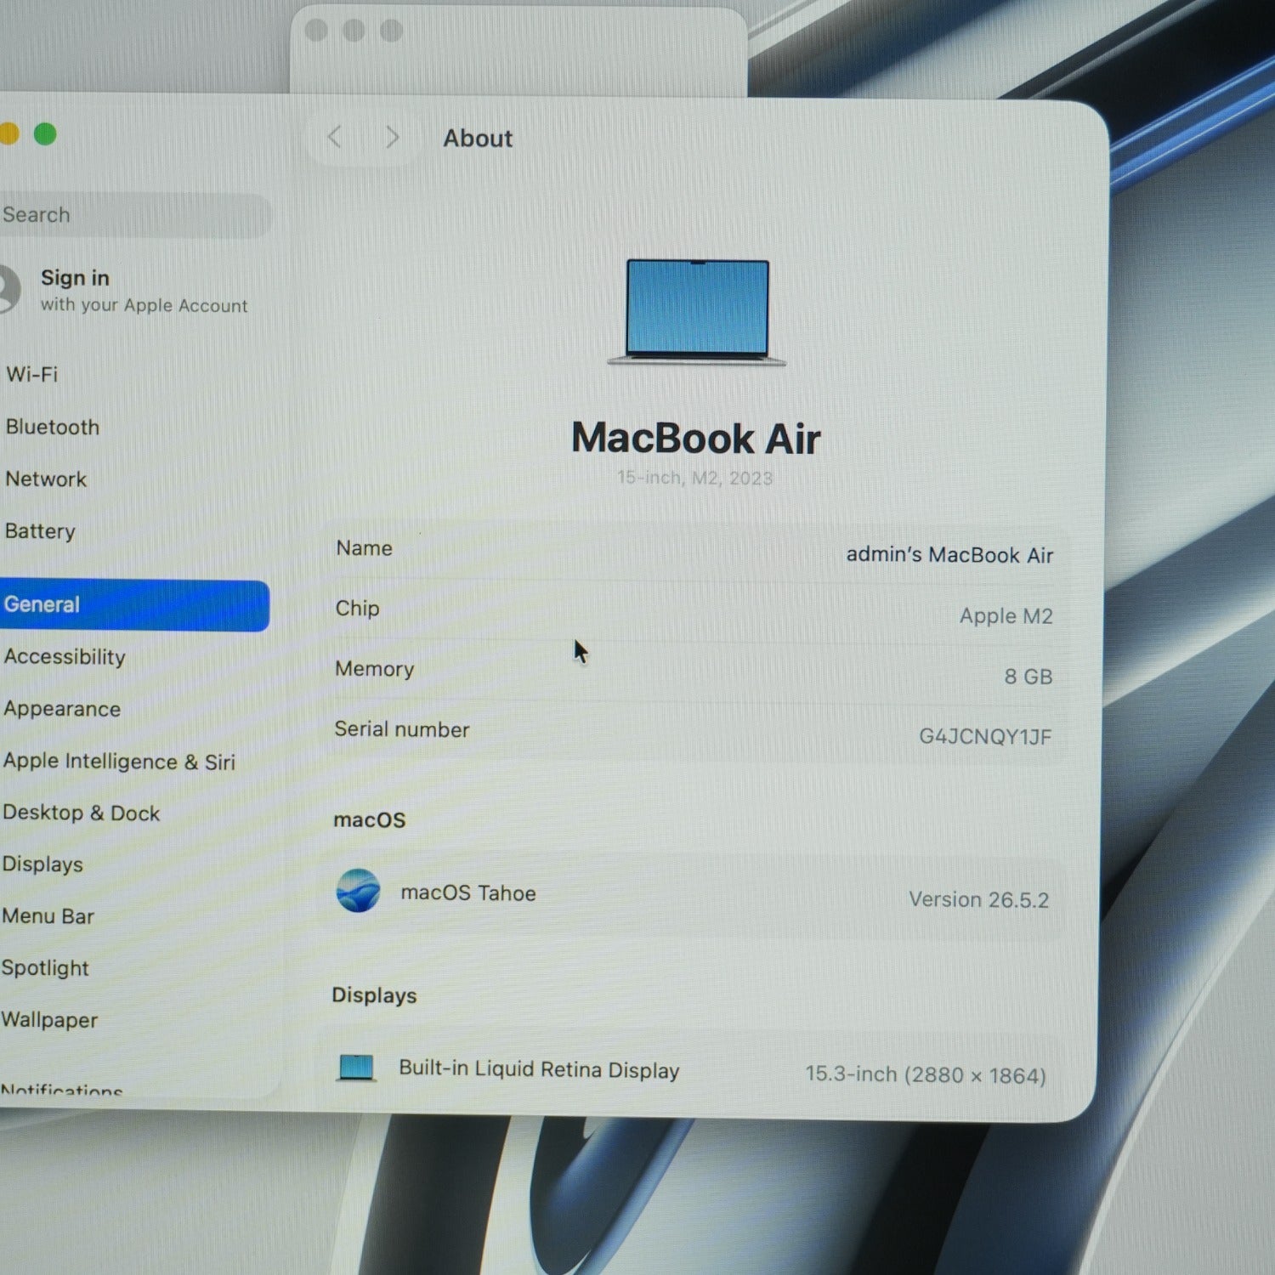Switch to Appearance settings
Image resolution: width=1275 pixels, height=1275 pixels.
pos(61,709)
